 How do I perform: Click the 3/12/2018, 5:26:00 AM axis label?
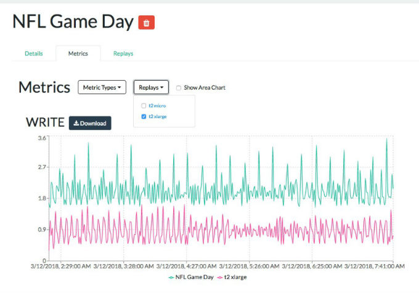(x=249, y=266)
